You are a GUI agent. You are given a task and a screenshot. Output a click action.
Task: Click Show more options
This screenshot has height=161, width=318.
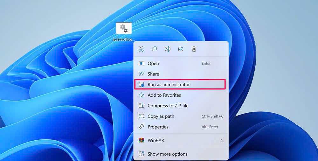coord(167,154)
